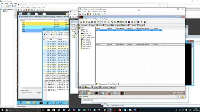Image resolution: width=200 pixels, height=112 pixels.
Task: Expand Internet Protocol Version 6 details
Action: tap(44, 79)
